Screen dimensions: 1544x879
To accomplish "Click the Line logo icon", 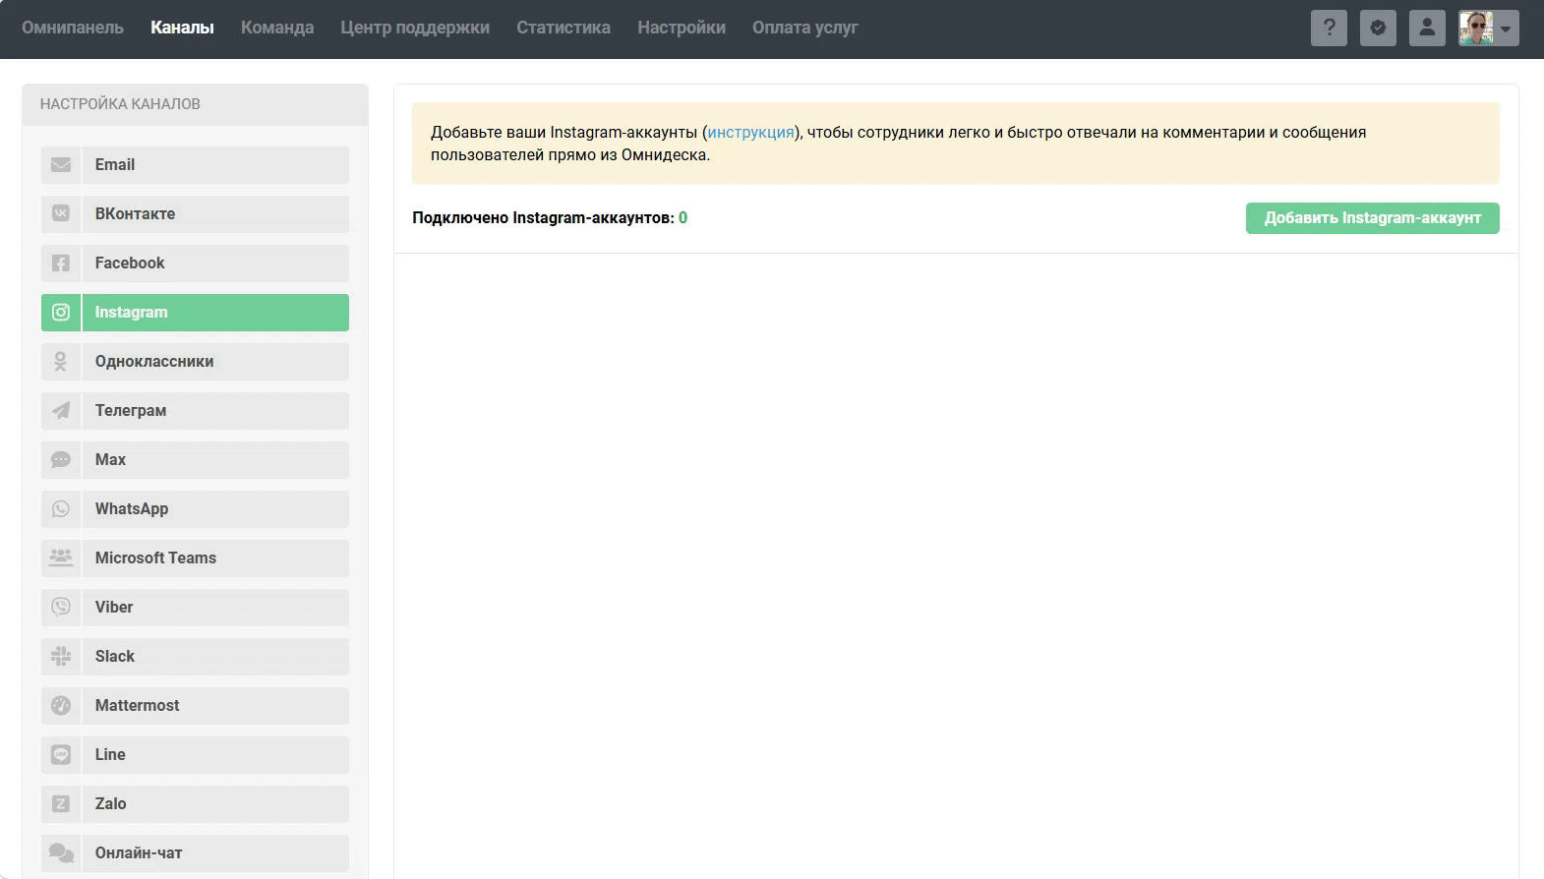I will (61, 755).
